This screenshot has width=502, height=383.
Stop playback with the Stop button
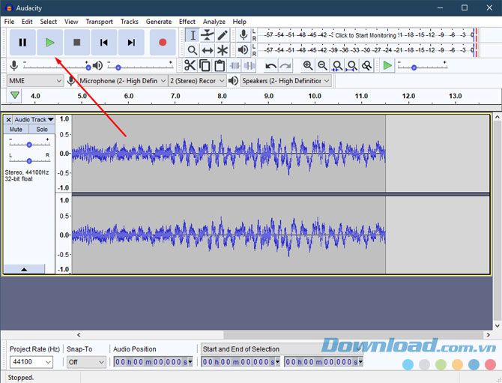[77, 42]
